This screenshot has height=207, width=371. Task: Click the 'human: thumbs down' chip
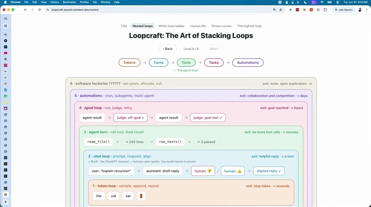pyautogui.click(x=203, y=171)
